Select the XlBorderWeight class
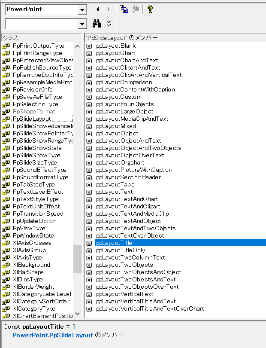Screen dimensions: 266x348 [x=33, y=287]
